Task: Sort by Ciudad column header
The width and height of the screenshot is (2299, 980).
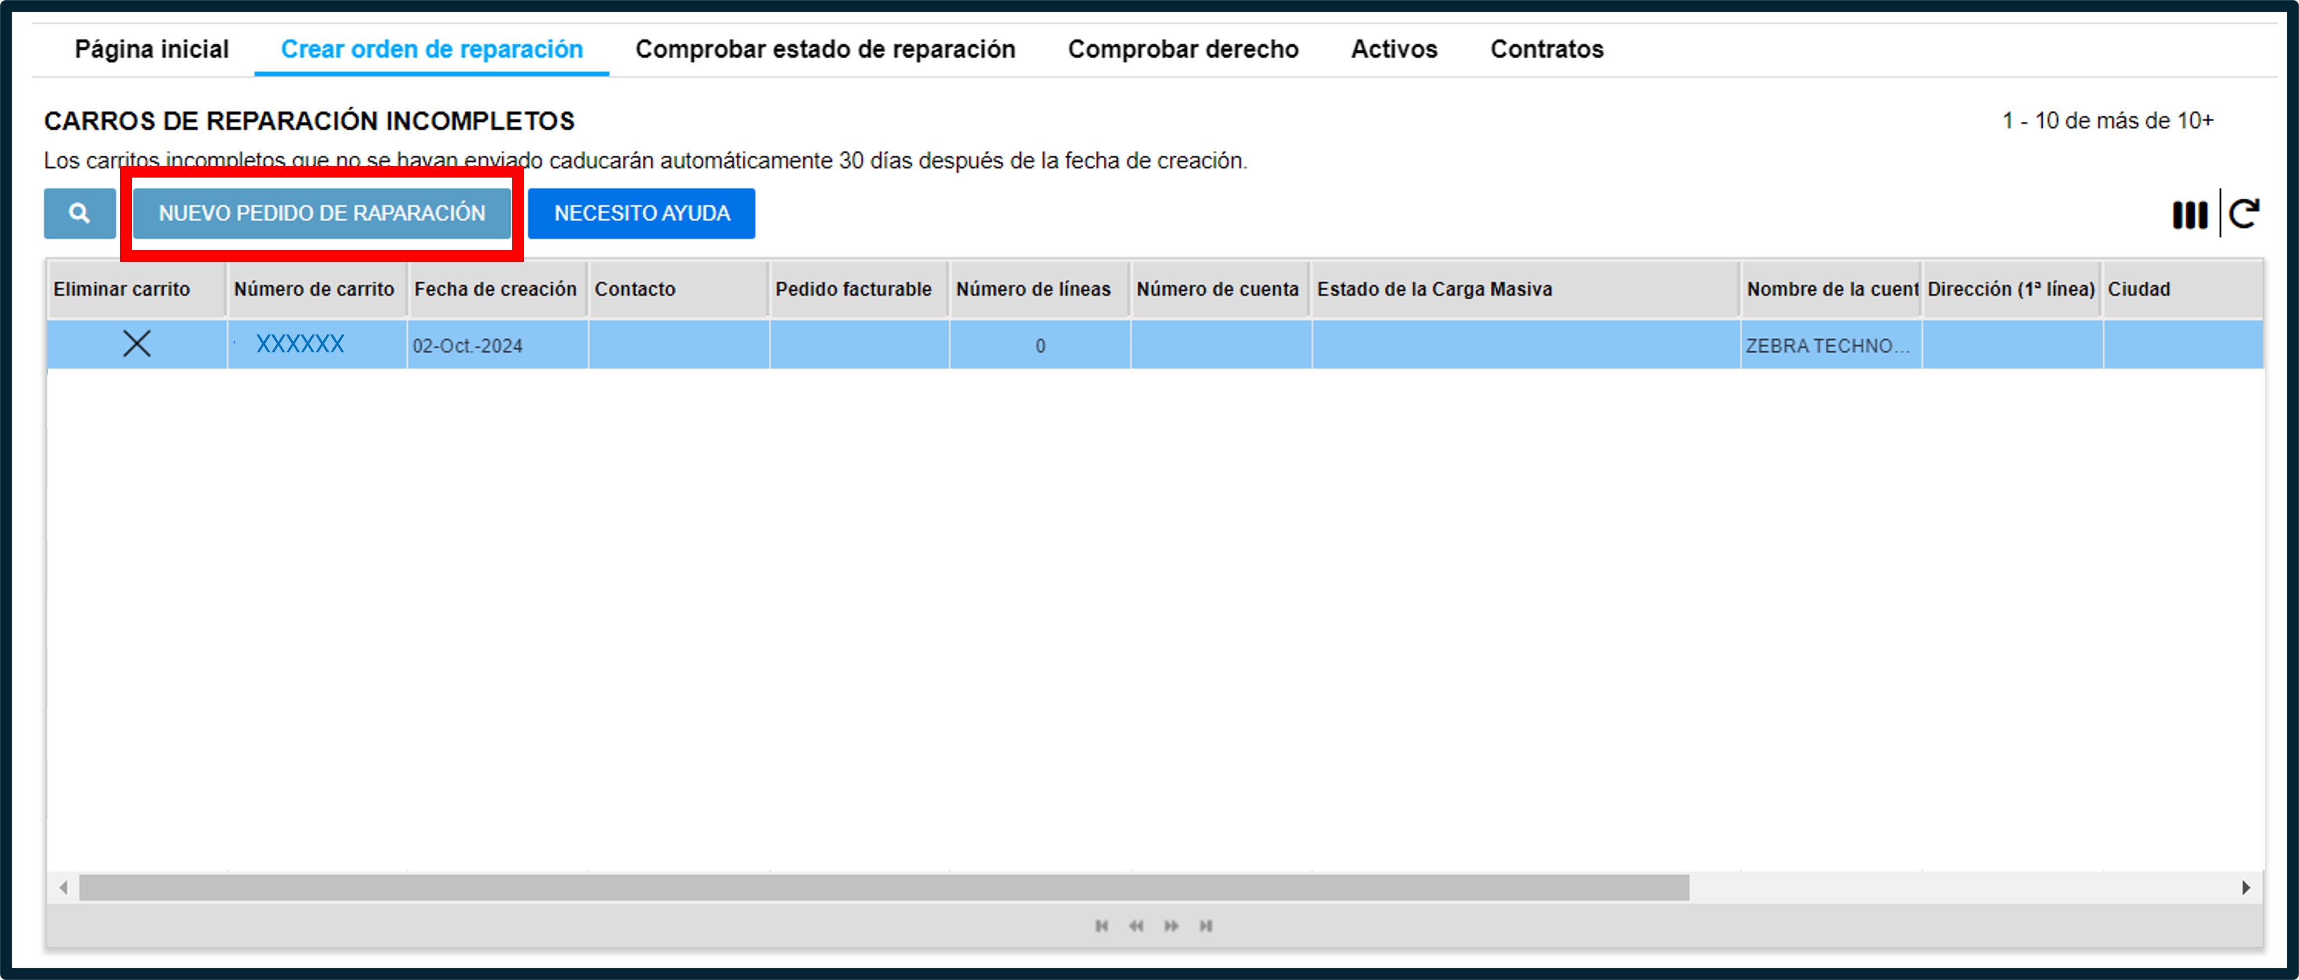Action: tap(2183, 289)
